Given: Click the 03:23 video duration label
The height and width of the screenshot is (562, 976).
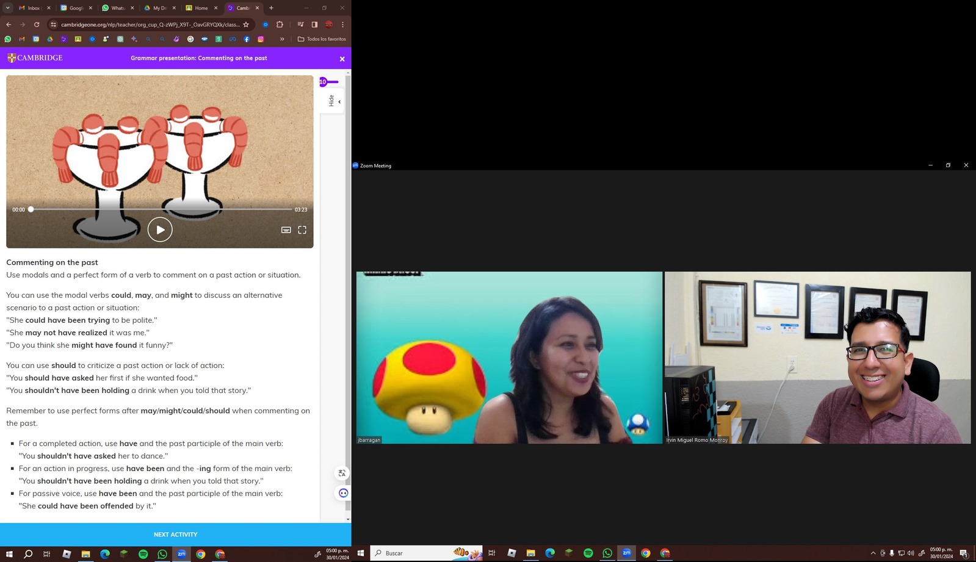Looking at the screenshot, I should click(x=301, y=209).
